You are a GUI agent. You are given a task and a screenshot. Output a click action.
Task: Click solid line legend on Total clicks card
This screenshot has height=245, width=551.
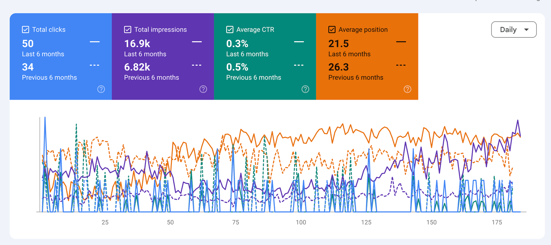(x=94, y=42)
